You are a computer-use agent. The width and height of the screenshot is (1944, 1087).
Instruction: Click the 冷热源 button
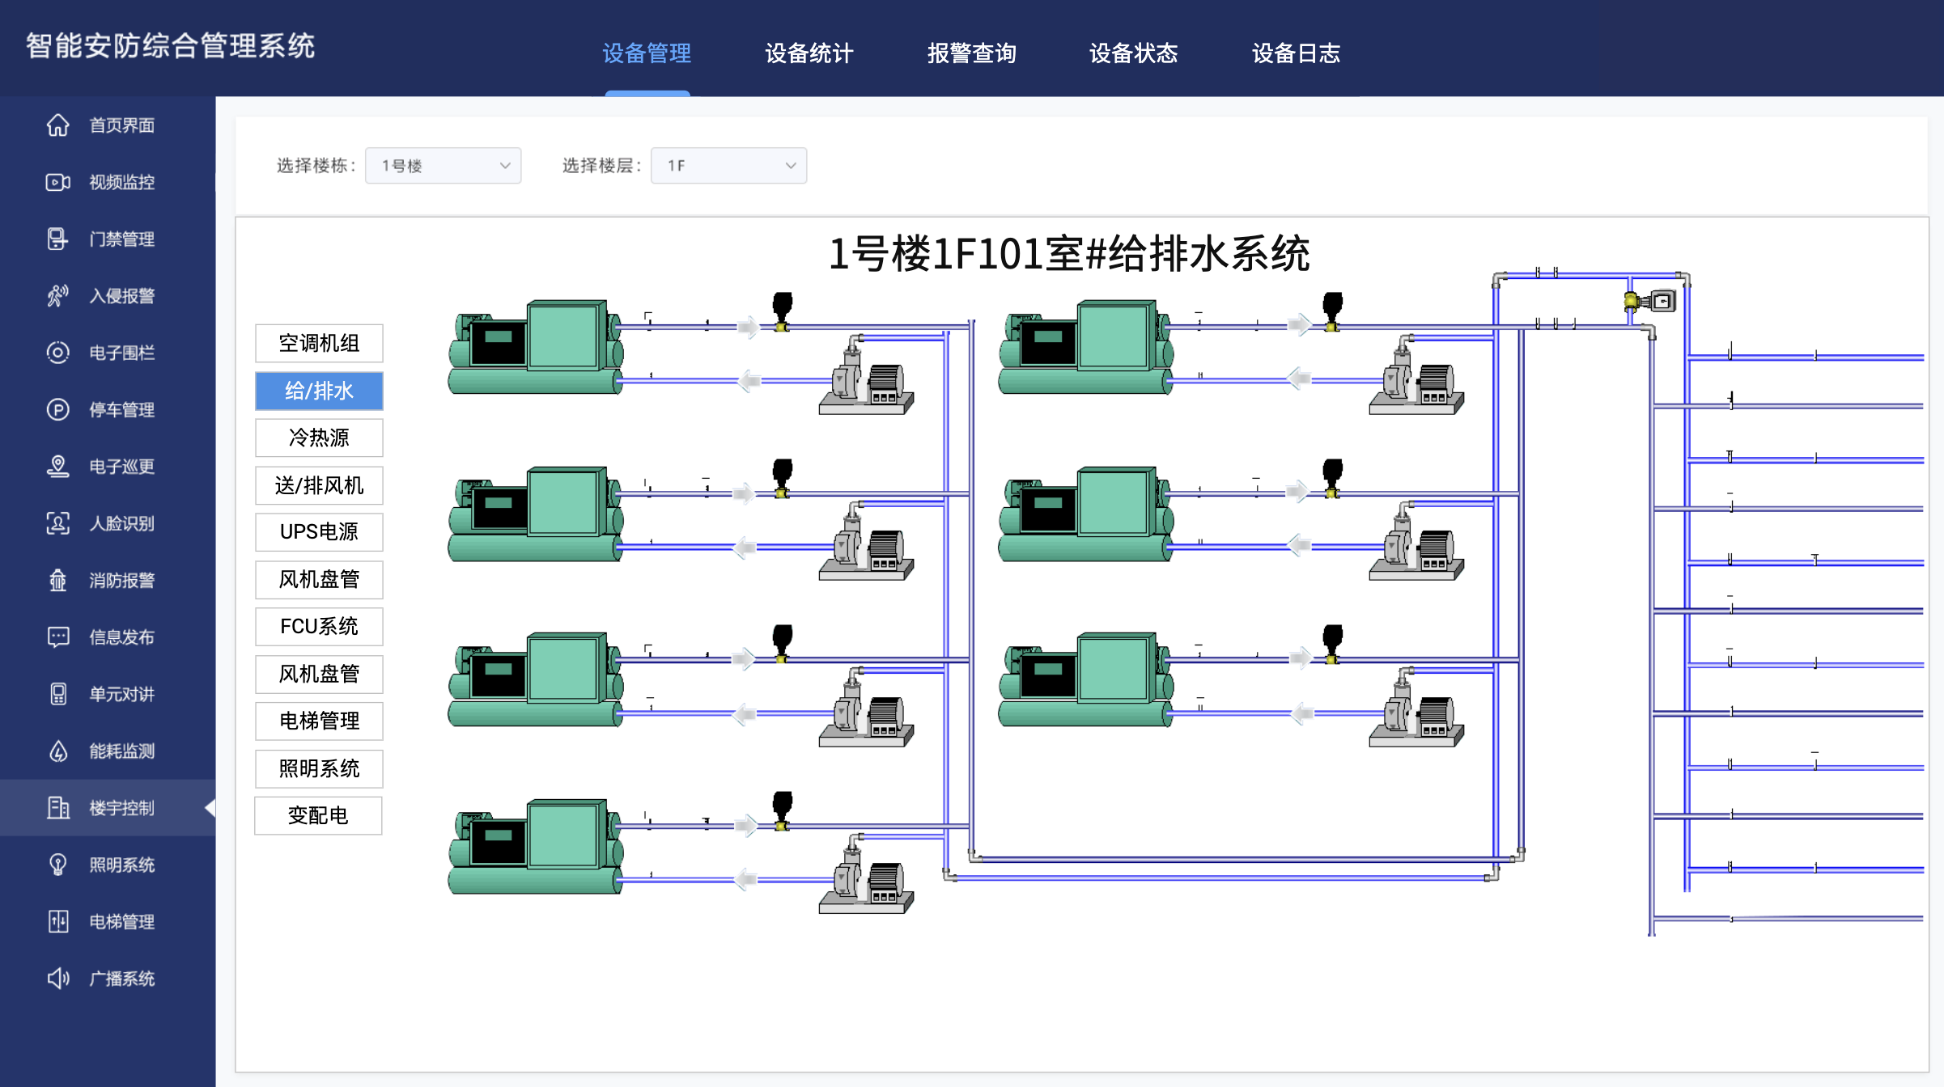click(x=319, y=438)
